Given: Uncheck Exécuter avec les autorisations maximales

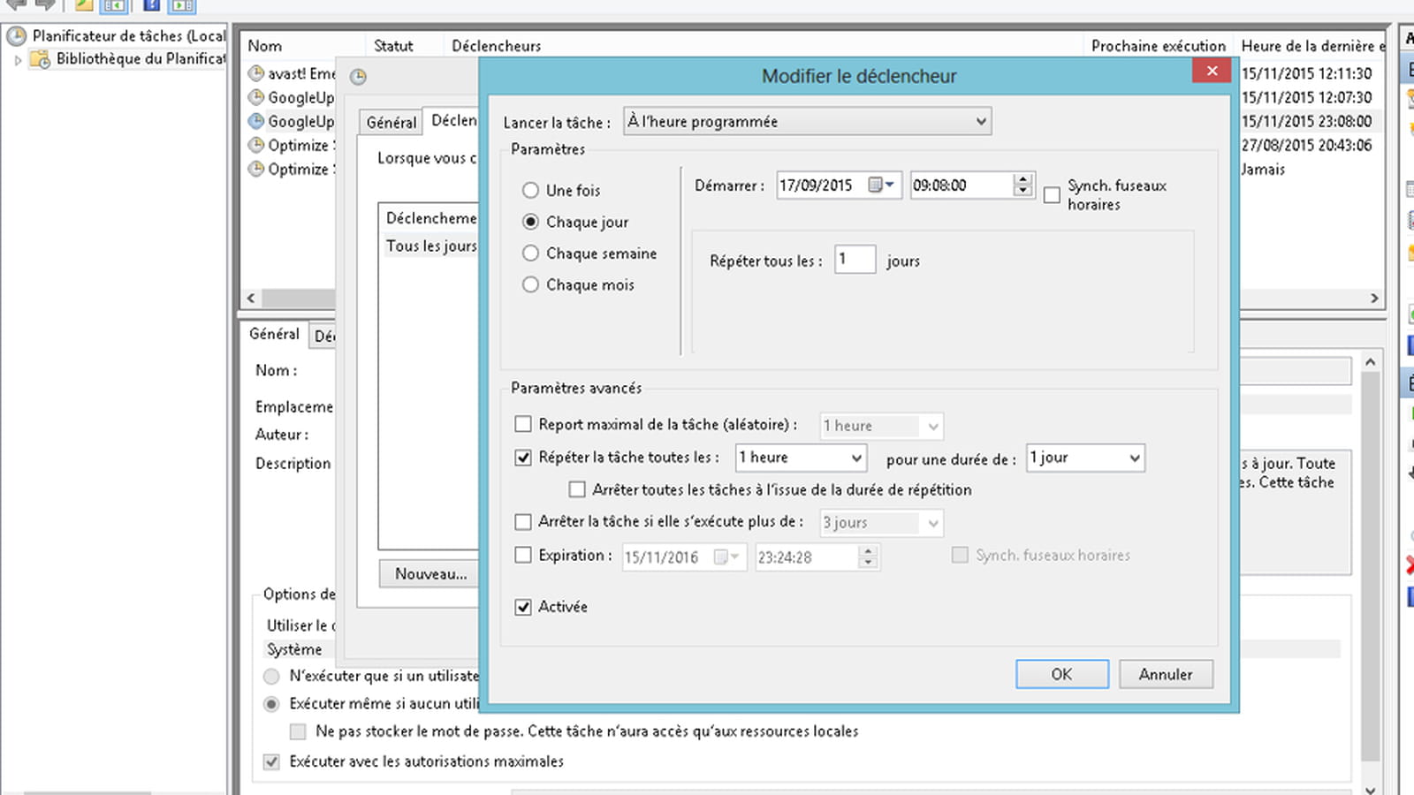Looking at the screenshot, I should click(x=271, y=761).
